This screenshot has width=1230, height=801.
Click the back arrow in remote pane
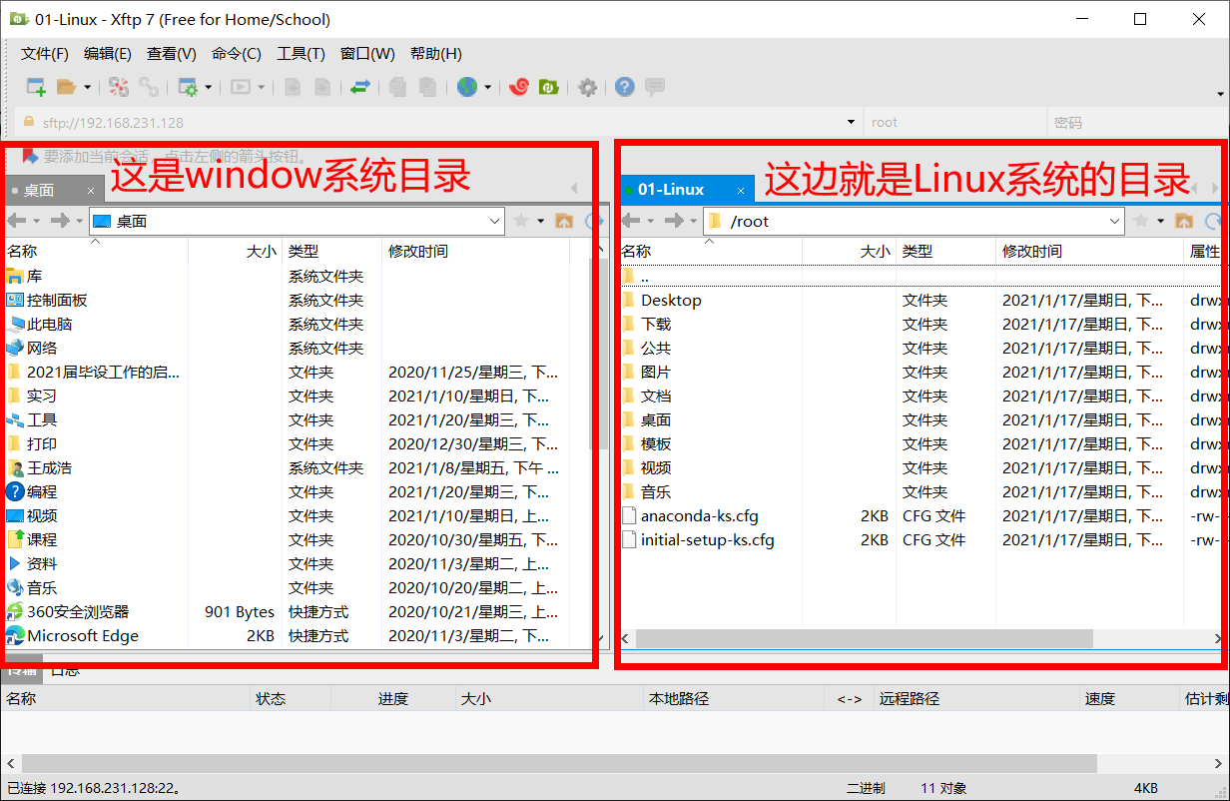pyautogui.click(x=631, y=222)
